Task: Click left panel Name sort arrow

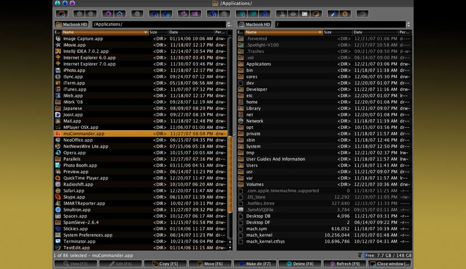Action: [x=145, y=32]
